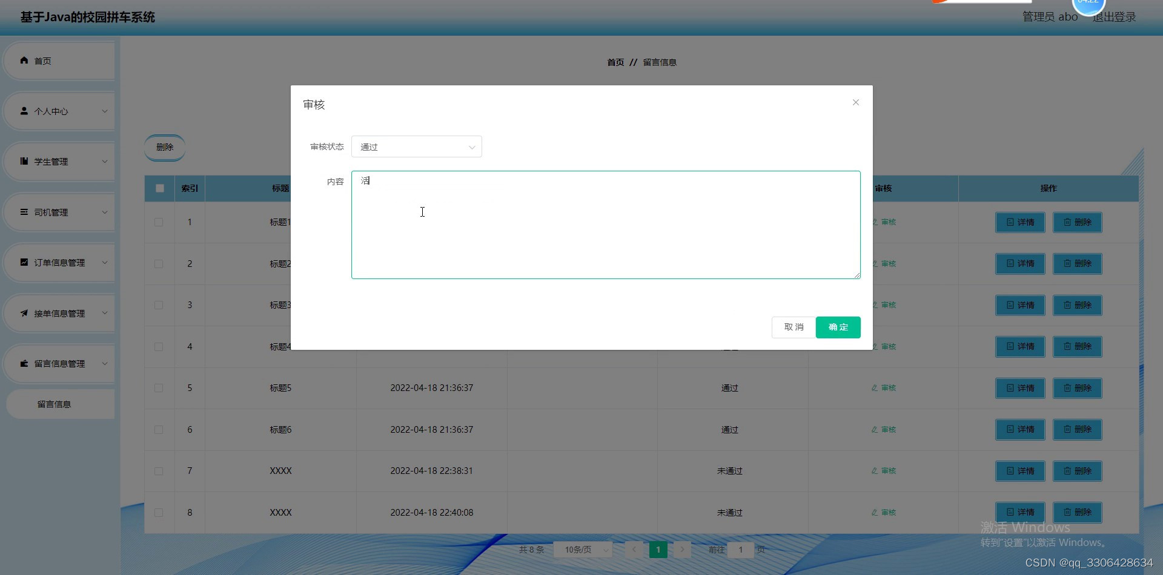Check the checkbox for row 8
This screenshot has height=575, width=1163.
pos(159,513)
